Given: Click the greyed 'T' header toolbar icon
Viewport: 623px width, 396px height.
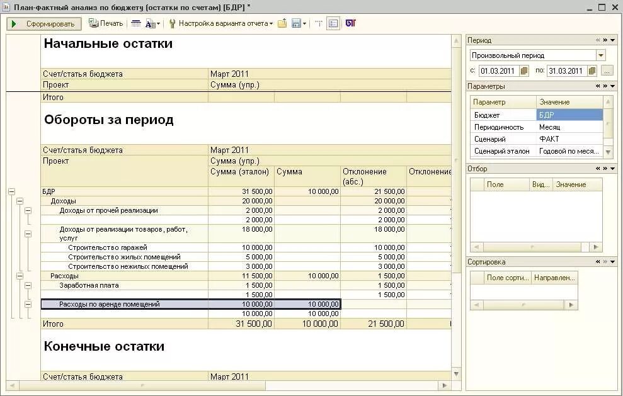Looking at the screenshot, I should click(318, 23).
